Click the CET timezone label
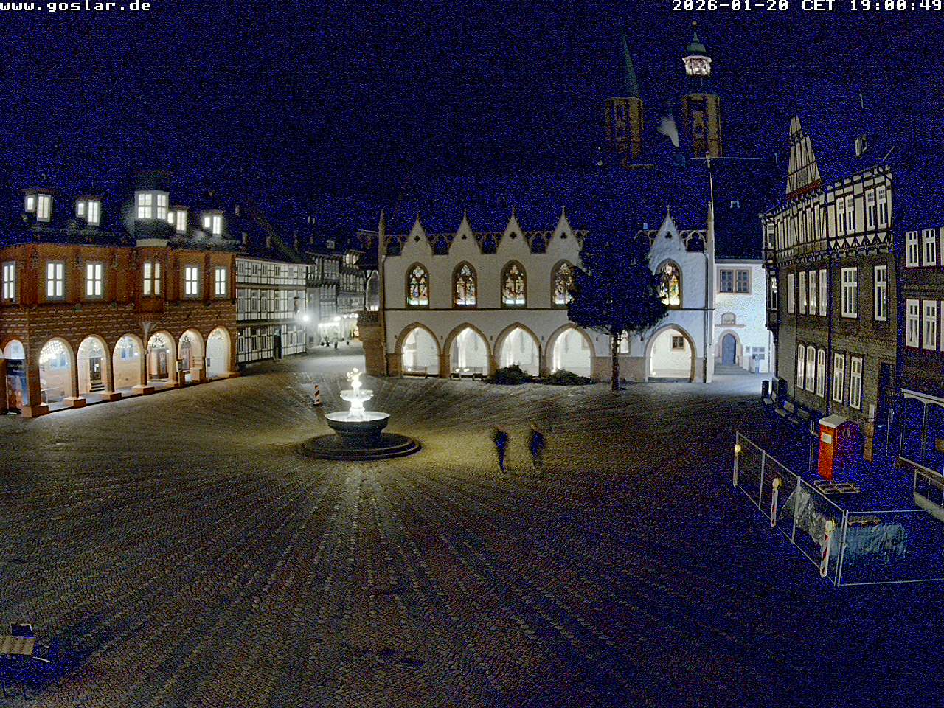944x708 pixels. click(818, 6)
